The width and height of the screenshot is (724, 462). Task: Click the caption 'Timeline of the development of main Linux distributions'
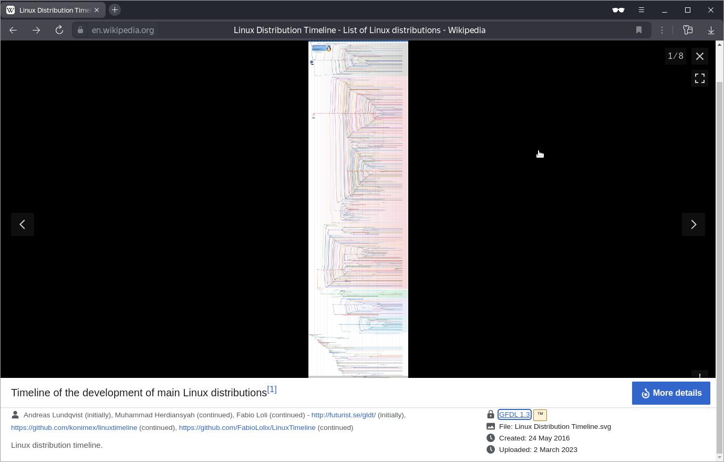(x=139, y=393)
